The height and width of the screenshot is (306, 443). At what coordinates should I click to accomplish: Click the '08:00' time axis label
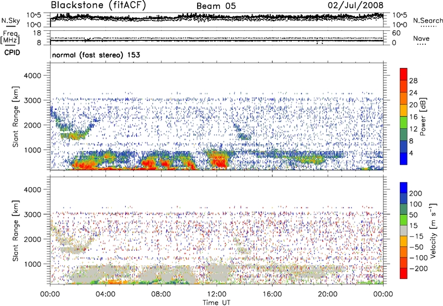161,294
